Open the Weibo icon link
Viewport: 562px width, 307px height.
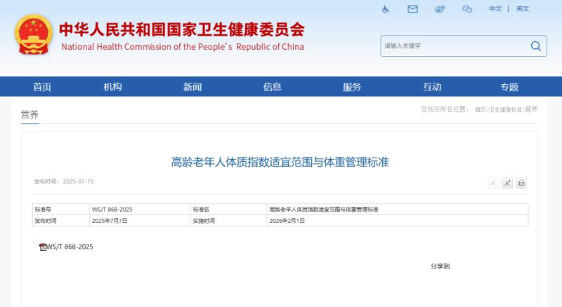coord(440,9)
